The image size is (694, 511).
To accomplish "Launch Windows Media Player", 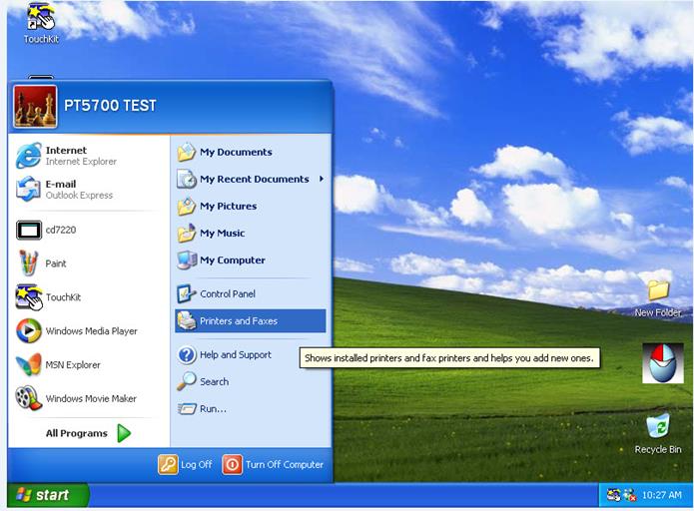I will 29,331.
